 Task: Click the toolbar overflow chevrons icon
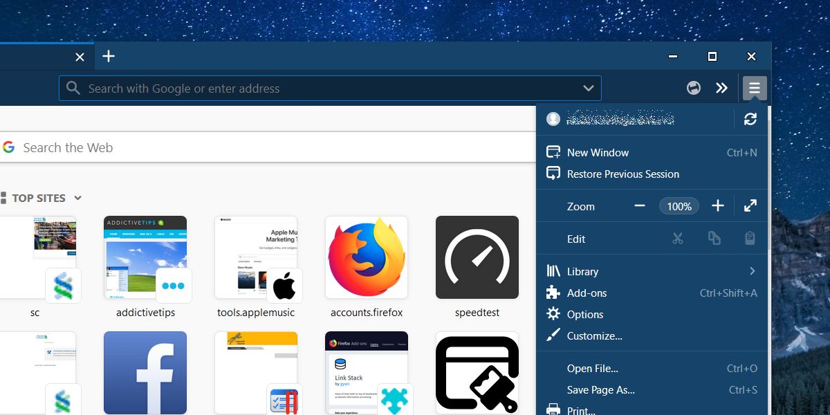(x=721, y=88)
